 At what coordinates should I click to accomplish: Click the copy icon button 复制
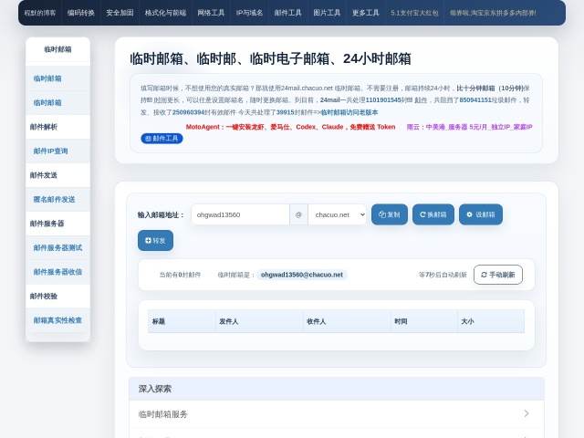click(x=390, y=214)
